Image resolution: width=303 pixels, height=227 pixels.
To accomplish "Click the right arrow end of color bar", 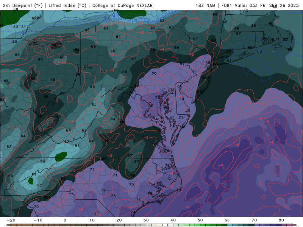I will coord(296,225).
